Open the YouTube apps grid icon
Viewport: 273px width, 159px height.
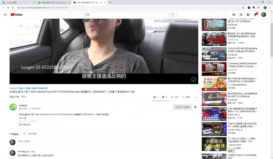241,15
